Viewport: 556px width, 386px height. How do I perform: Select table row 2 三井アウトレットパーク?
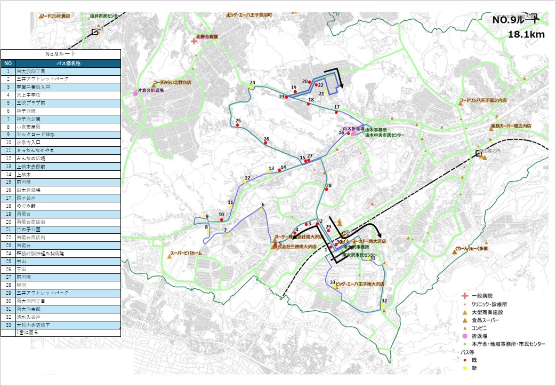pos(61,79)
